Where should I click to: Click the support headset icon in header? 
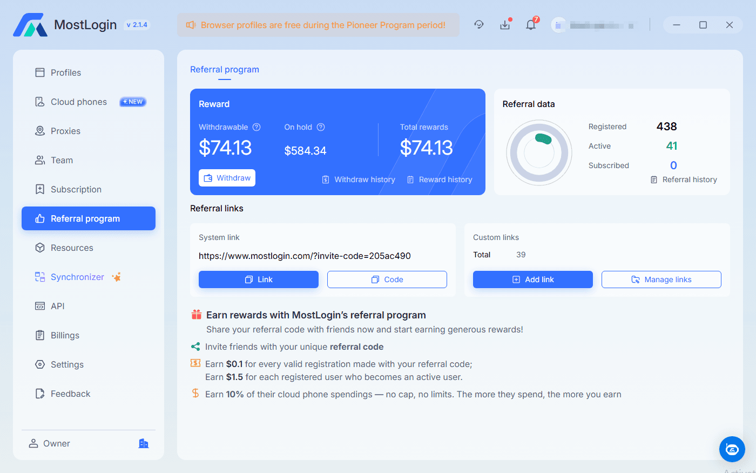[479, 24]
